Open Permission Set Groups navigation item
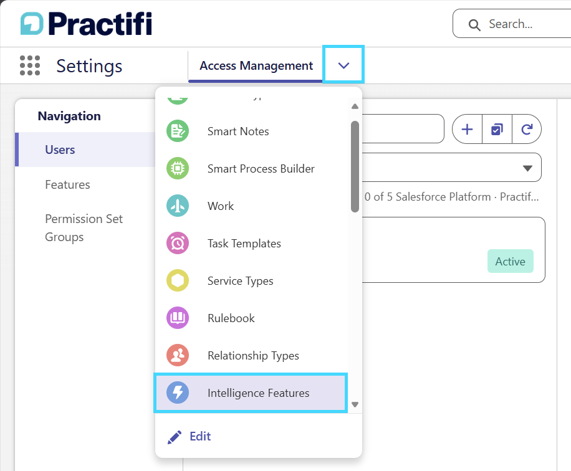Viewport: 571px width, 471px height. 84,228
